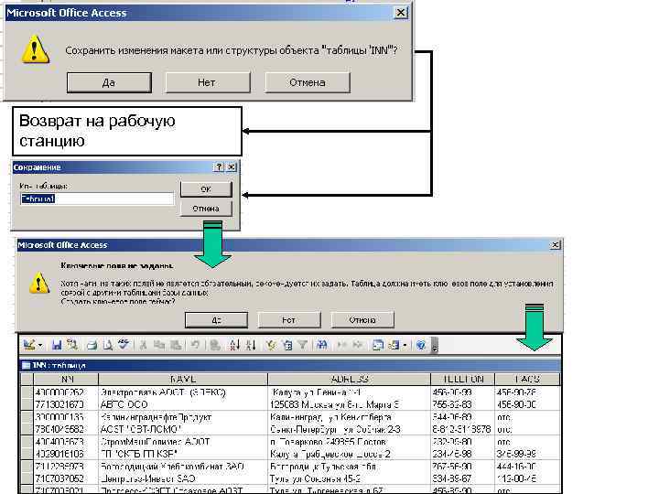The width and height of the screenshot is (659, 494).
Task: Click the name cell 'АВТС ООО'
Action: coord(183,405)
